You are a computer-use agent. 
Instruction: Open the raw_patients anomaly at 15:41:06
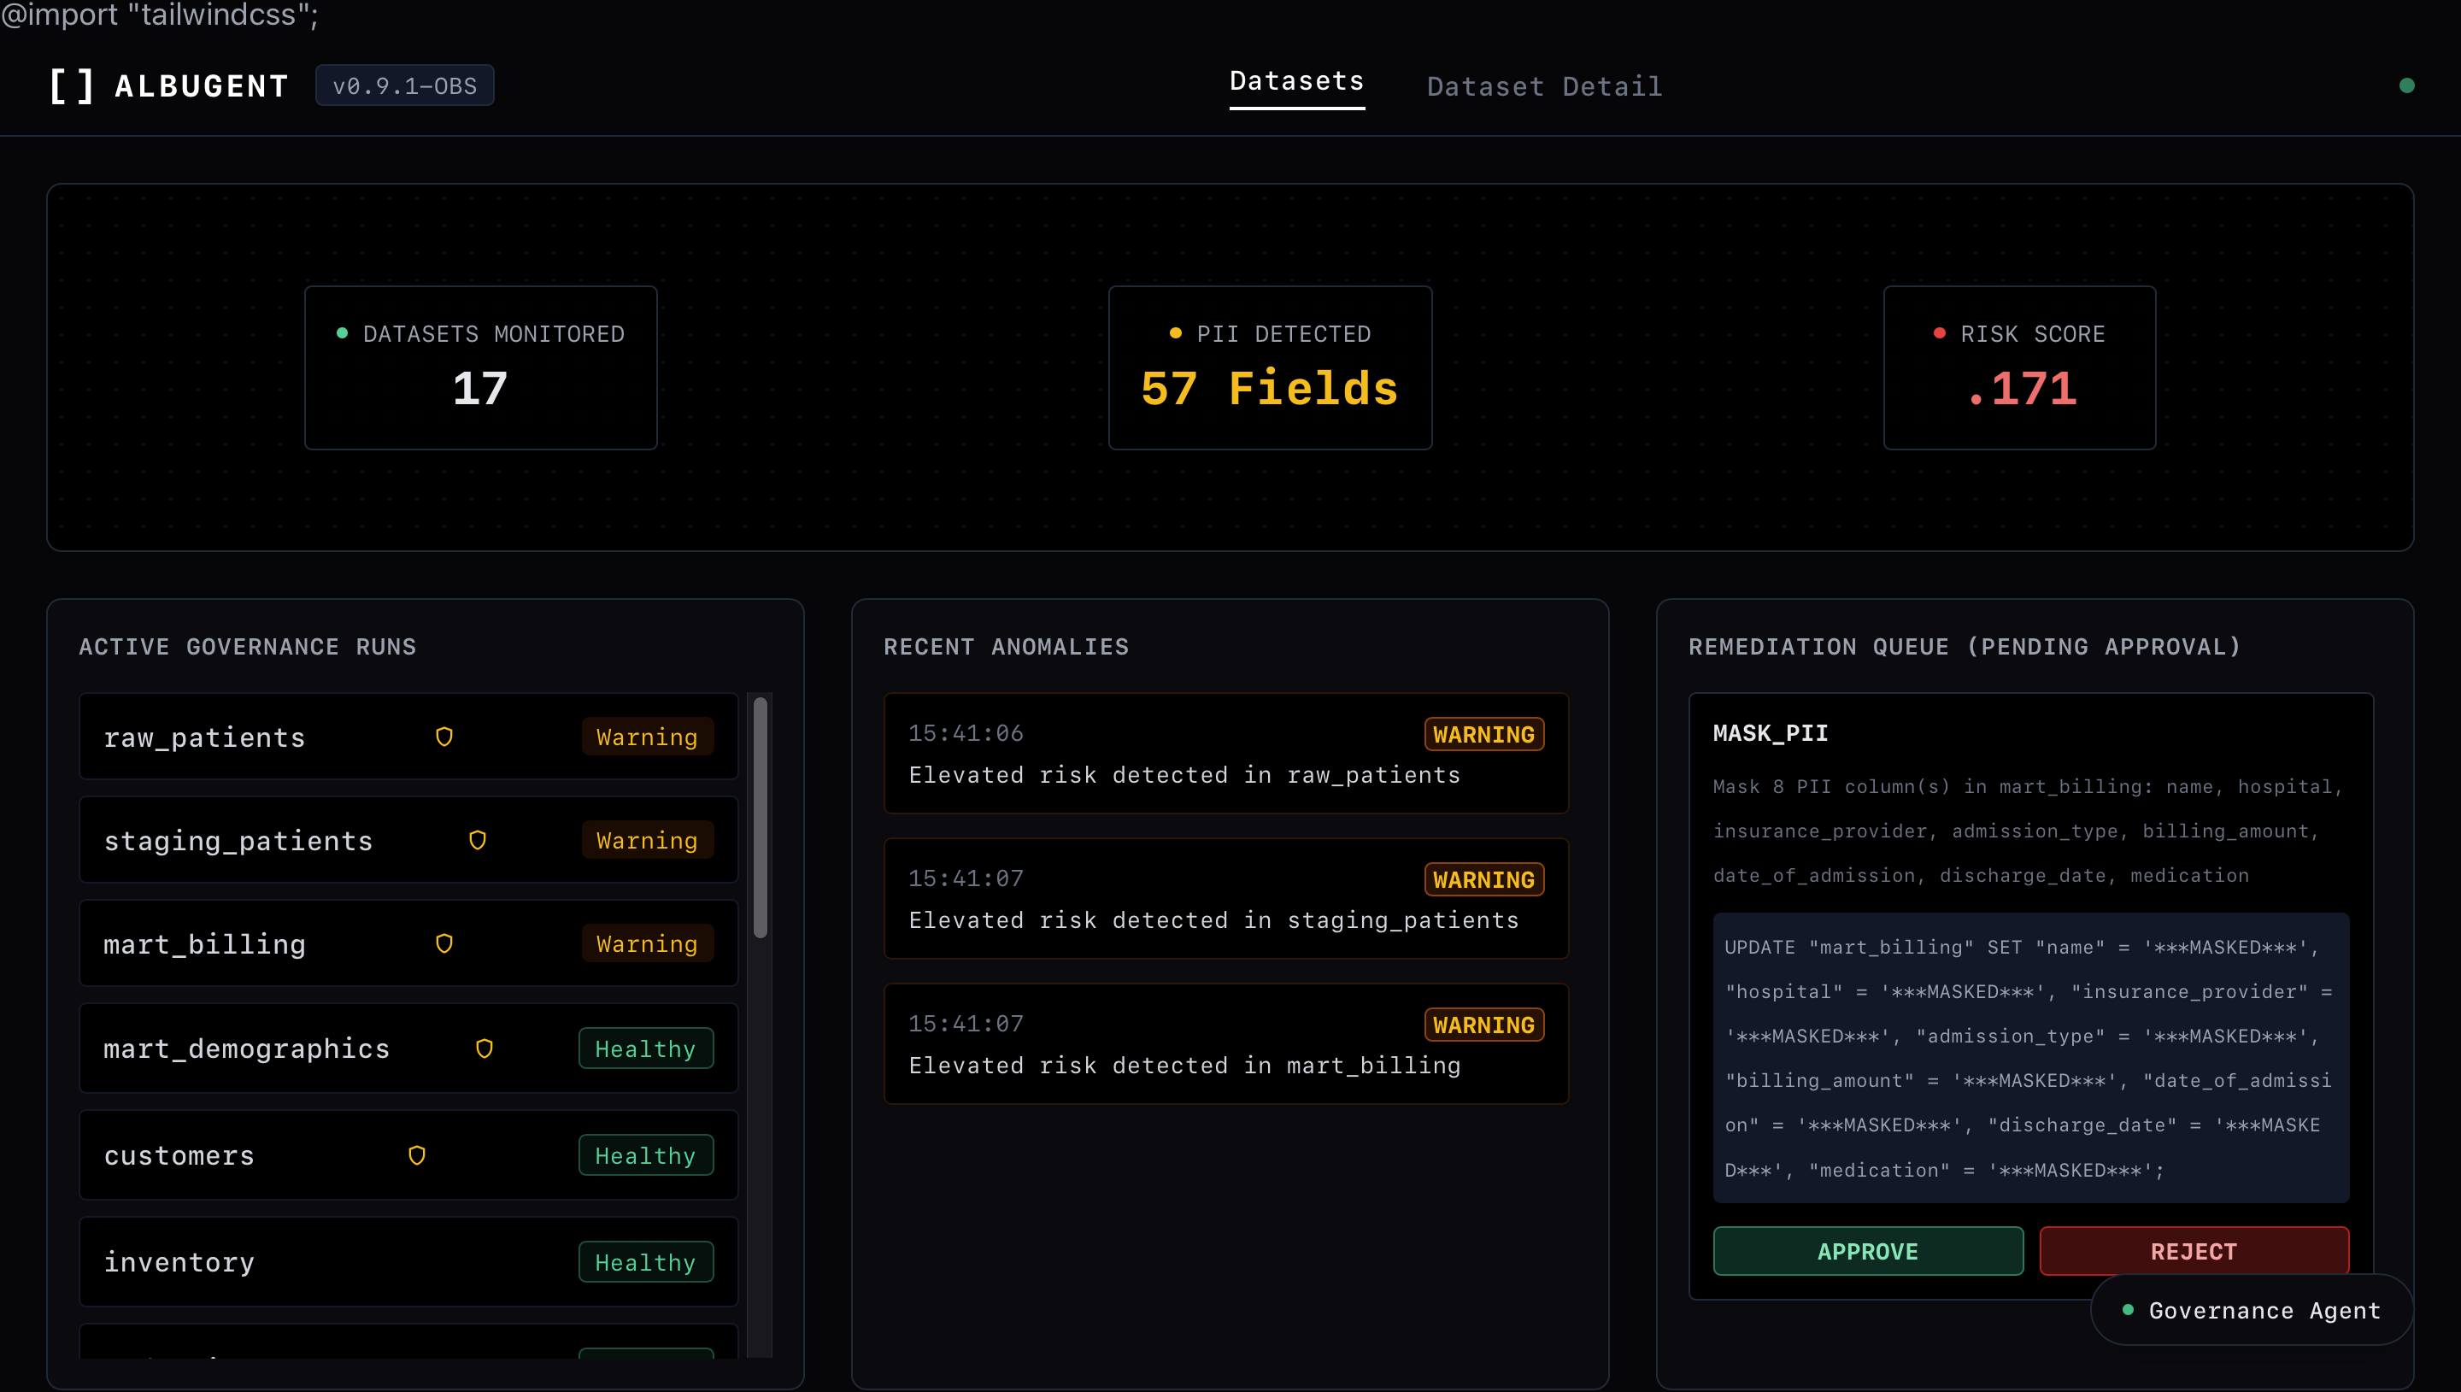tap(1225, 753)
